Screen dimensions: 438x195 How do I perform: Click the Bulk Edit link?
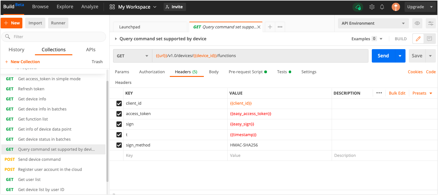(397, 93)
